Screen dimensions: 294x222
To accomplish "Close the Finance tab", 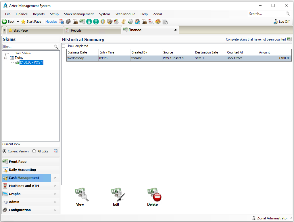I will pyautogui.click(x=175, y=30).
